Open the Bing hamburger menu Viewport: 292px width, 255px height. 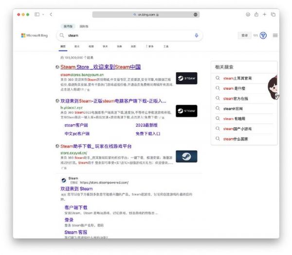275,35
